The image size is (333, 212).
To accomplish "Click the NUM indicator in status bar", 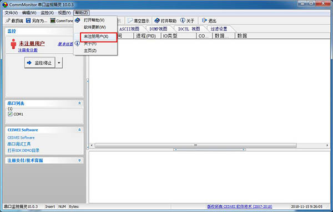I will 62,206.
